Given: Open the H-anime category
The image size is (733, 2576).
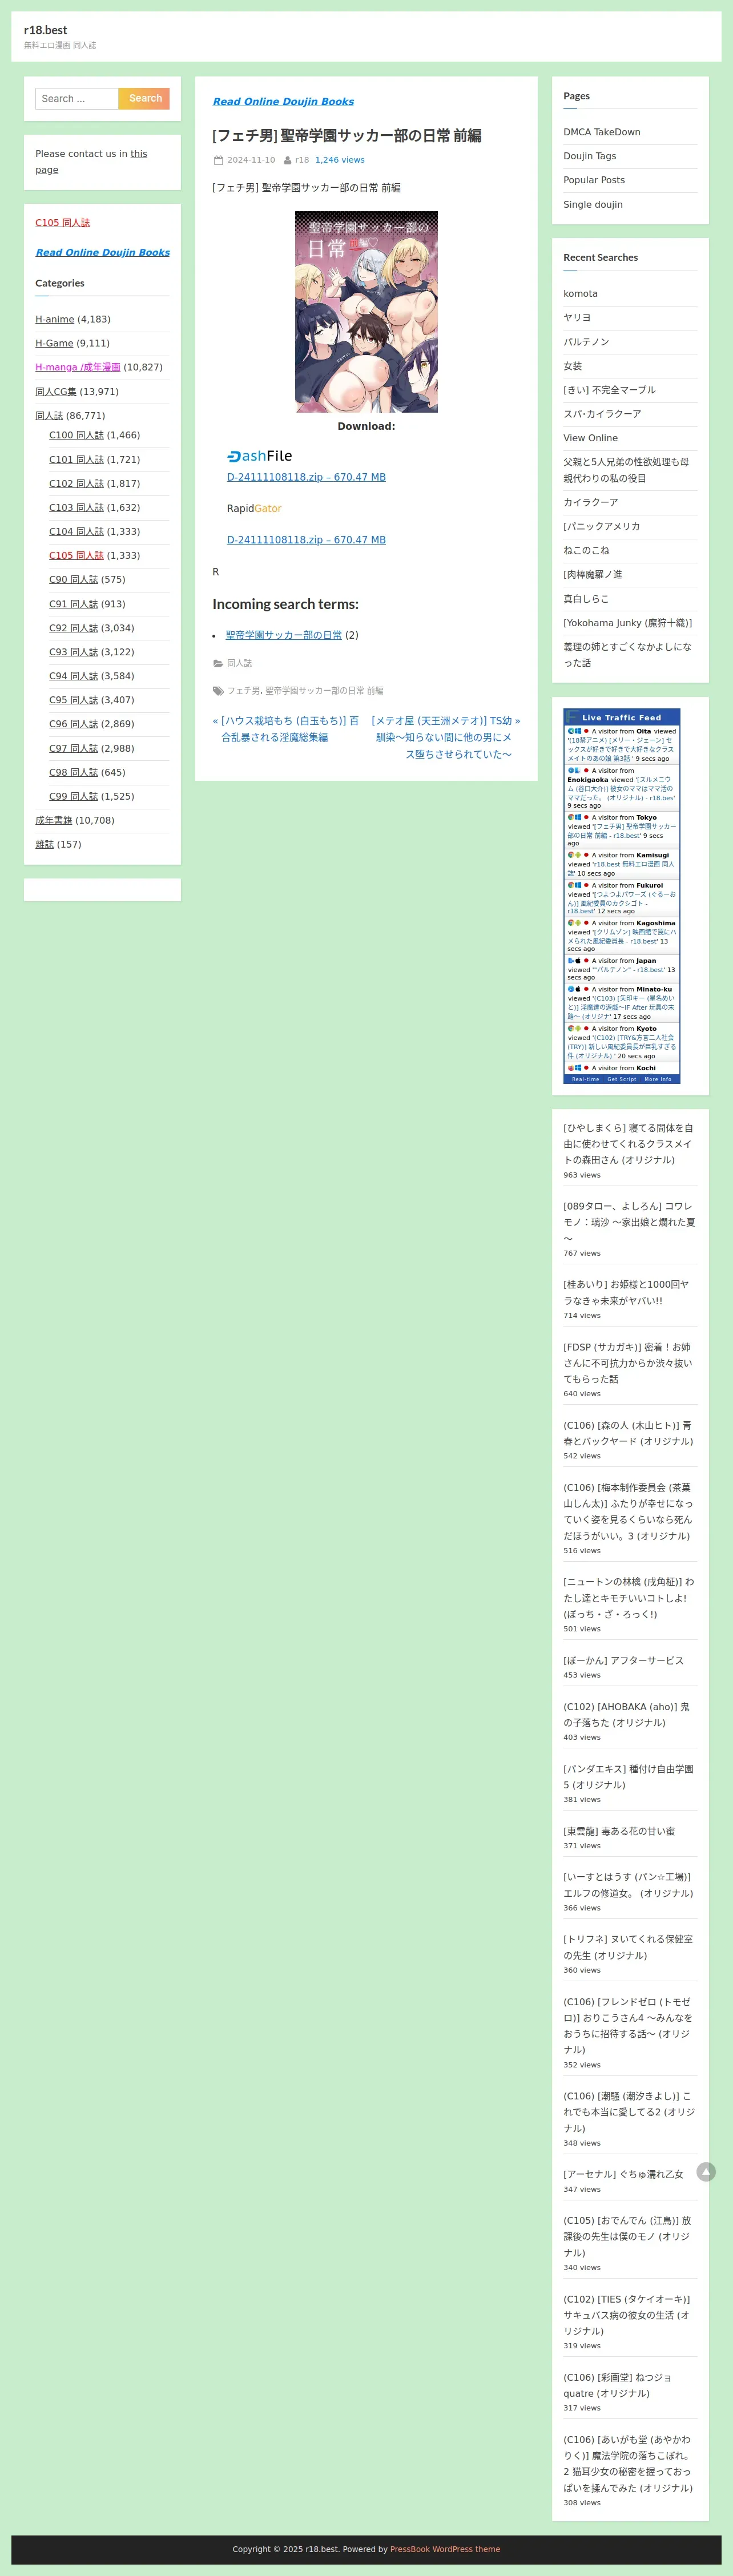Looking at the screenshot, I should [55, 319].
